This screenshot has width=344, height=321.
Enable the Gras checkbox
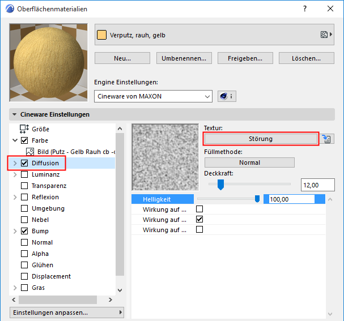coord(24,288)
